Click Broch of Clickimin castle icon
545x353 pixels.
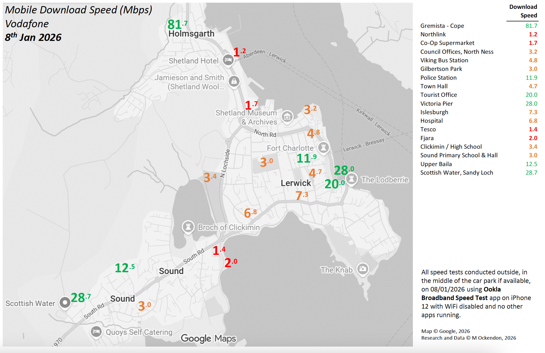(188, 227)
